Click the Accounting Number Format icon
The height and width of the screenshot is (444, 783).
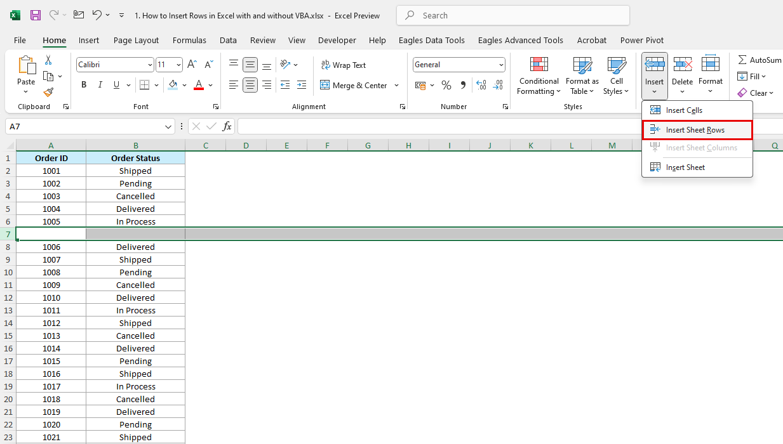coord(420,85)
